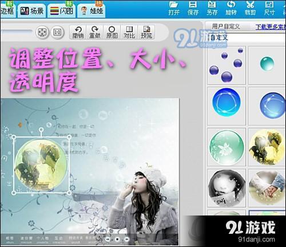This screenshot has width=286, height=247.
Task: Select the blue glowing orb material on left
Action: (x=227, y=106)
